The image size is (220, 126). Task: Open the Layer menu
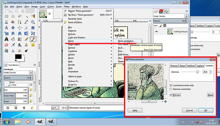42,6
